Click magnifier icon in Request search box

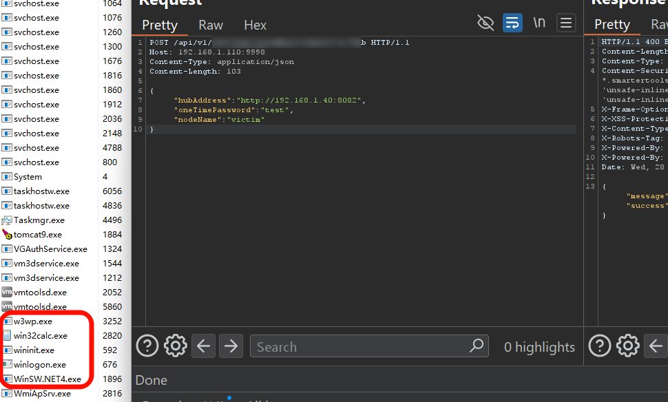pos(477,346)
